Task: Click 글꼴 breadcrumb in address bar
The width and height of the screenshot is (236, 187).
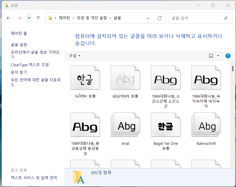Action: click(117, 18)
